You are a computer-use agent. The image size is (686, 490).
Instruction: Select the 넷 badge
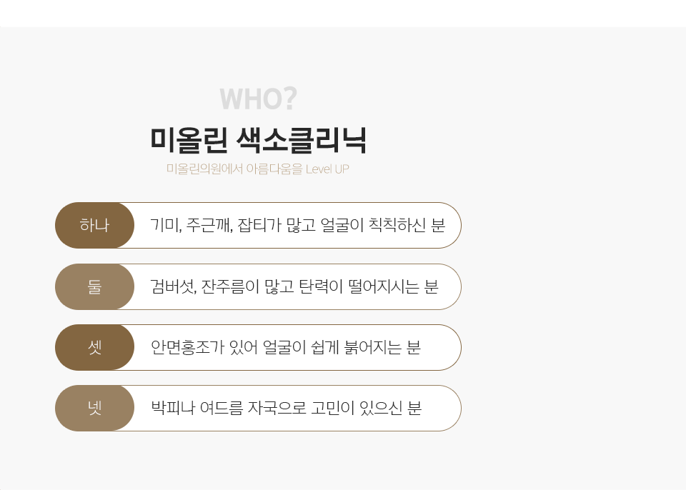click(x=94, y=409)
